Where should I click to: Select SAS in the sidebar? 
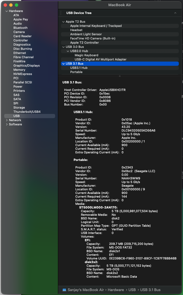point(16,95)
